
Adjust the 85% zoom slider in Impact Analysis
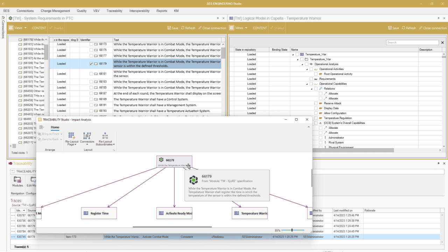(x=292, y=230)
